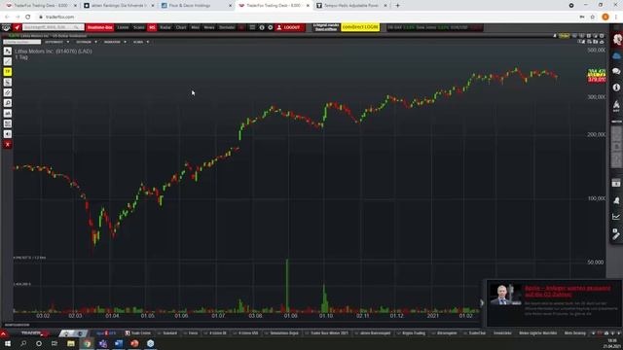Open the Scans menu

(x=139, y=27)
